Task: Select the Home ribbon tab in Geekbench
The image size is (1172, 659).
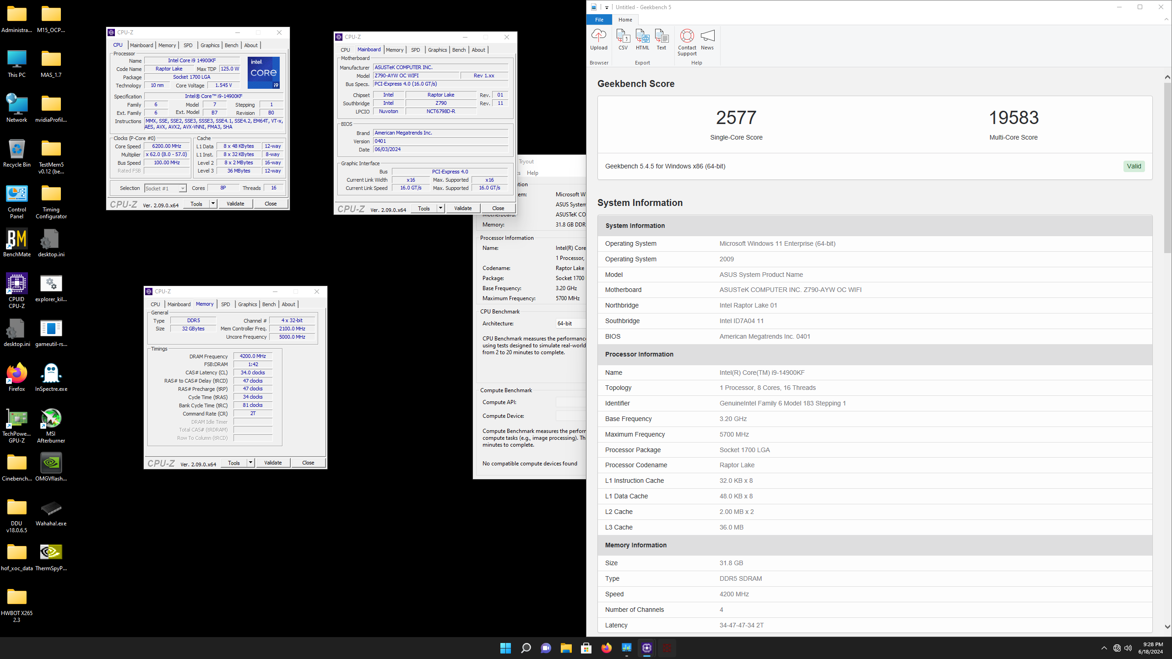Action: coord(625,20)
